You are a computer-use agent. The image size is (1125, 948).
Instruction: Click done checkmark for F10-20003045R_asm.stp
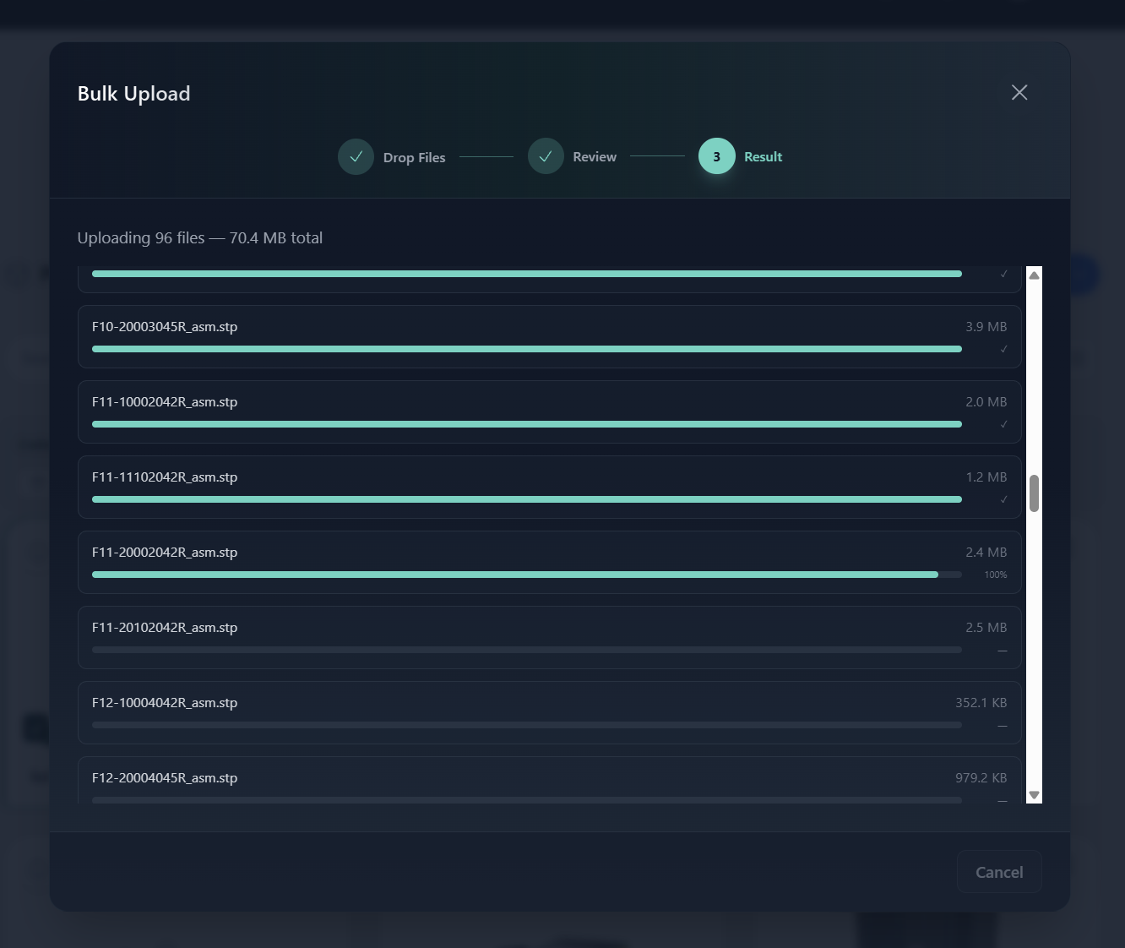tap(1003, 349)
